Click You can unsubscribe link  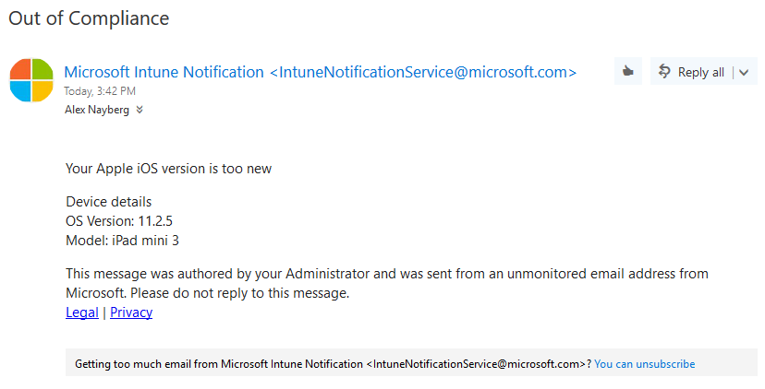click(x=645, y=364)
